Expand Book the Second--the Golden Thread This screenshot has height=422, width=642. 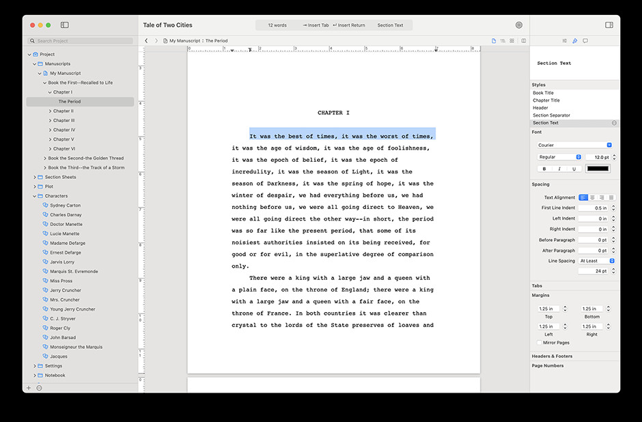[45, 158]
